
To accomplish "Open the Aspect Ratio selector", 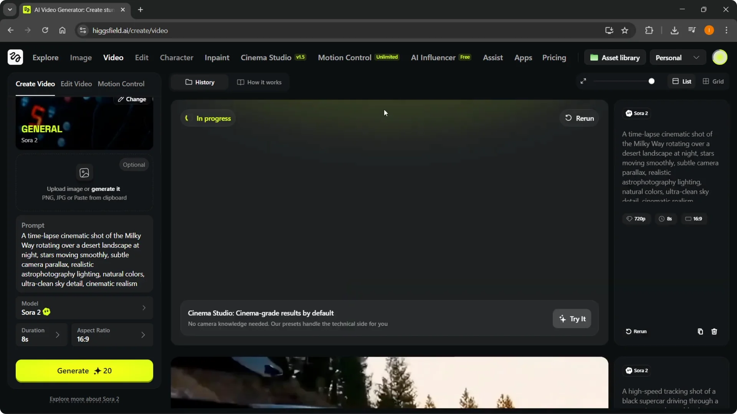I will [x=112, y=335].
